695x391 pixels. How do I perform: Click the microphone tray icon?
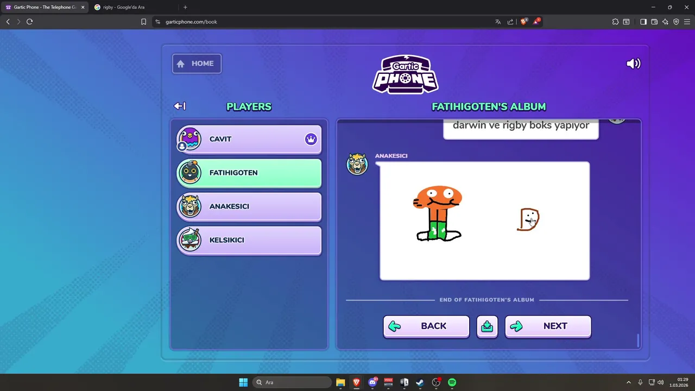(x=640, y=382)
